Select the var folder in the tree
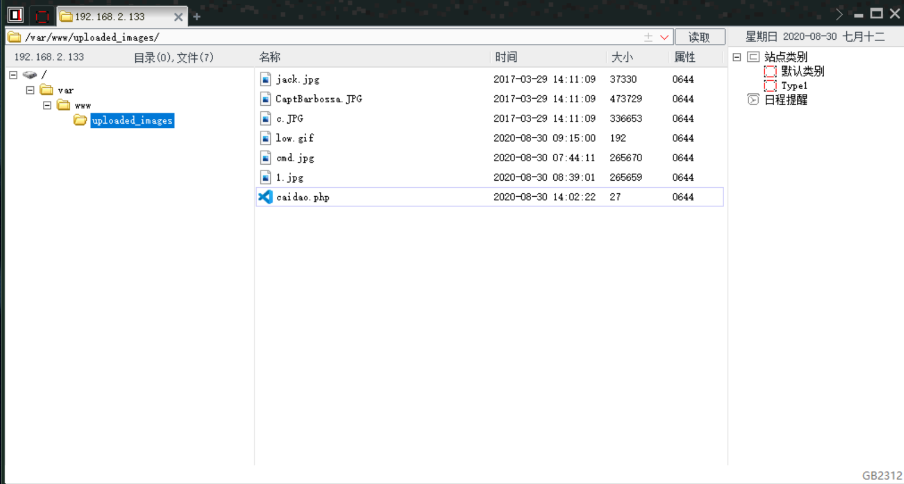This screenshot has width=904, height=484. point(66,90)
